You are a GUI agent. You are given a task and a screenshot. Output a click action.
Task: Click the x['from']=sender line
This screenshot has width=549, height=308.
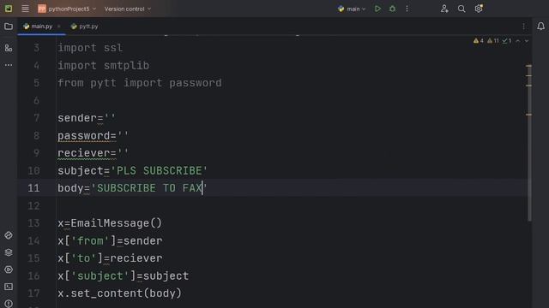110,240
